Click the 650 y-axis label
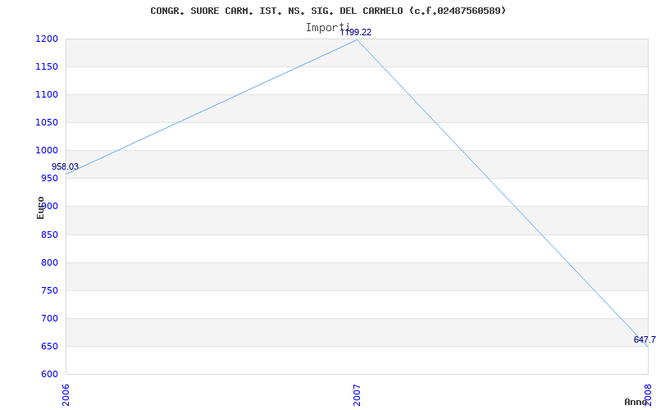This screenshot has width=656, height=410. coord(49,346)
